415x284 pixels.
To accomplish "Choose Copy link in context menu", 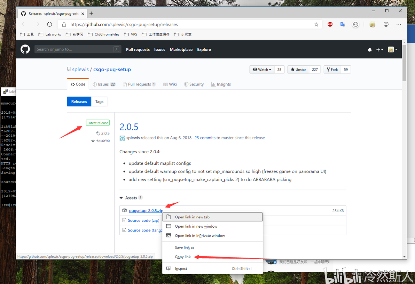I will coord(212,257).
